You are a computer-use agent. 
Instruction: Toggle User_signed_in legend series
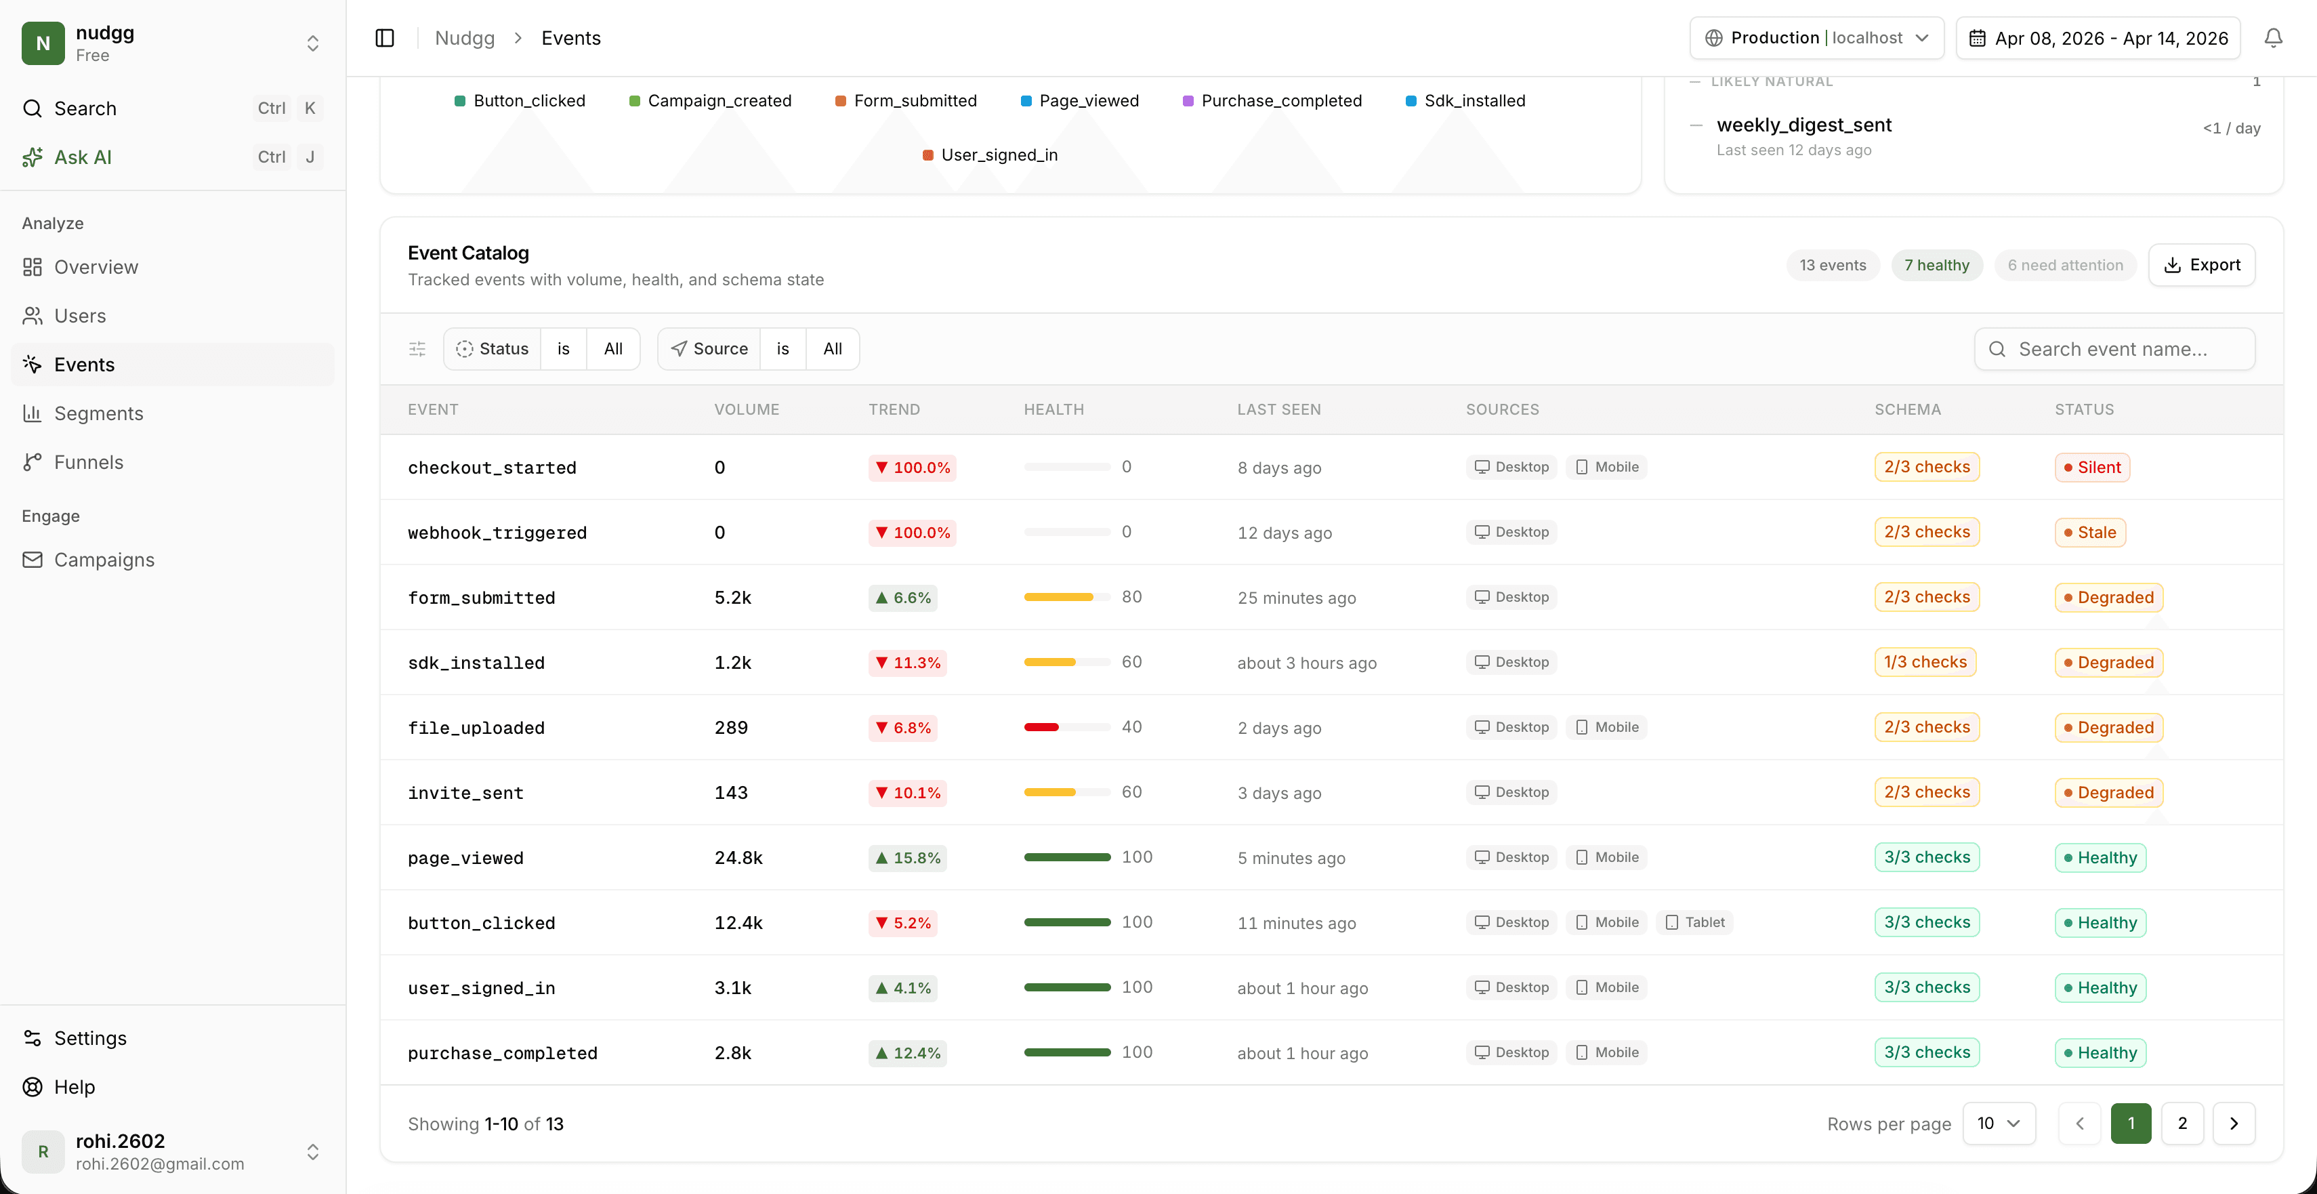tap(989, 155)
